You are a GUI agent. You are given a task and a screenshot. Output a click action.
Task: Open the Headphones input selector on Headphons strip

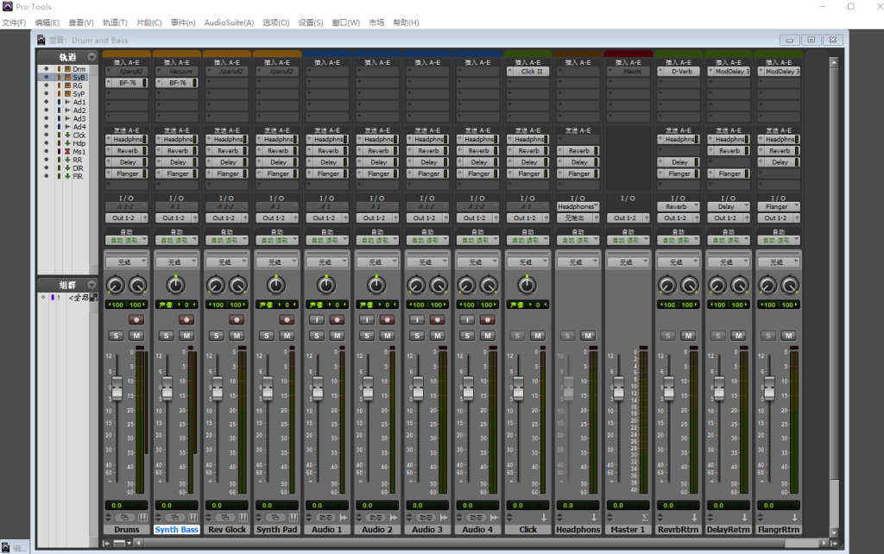(x=578, y=207)
